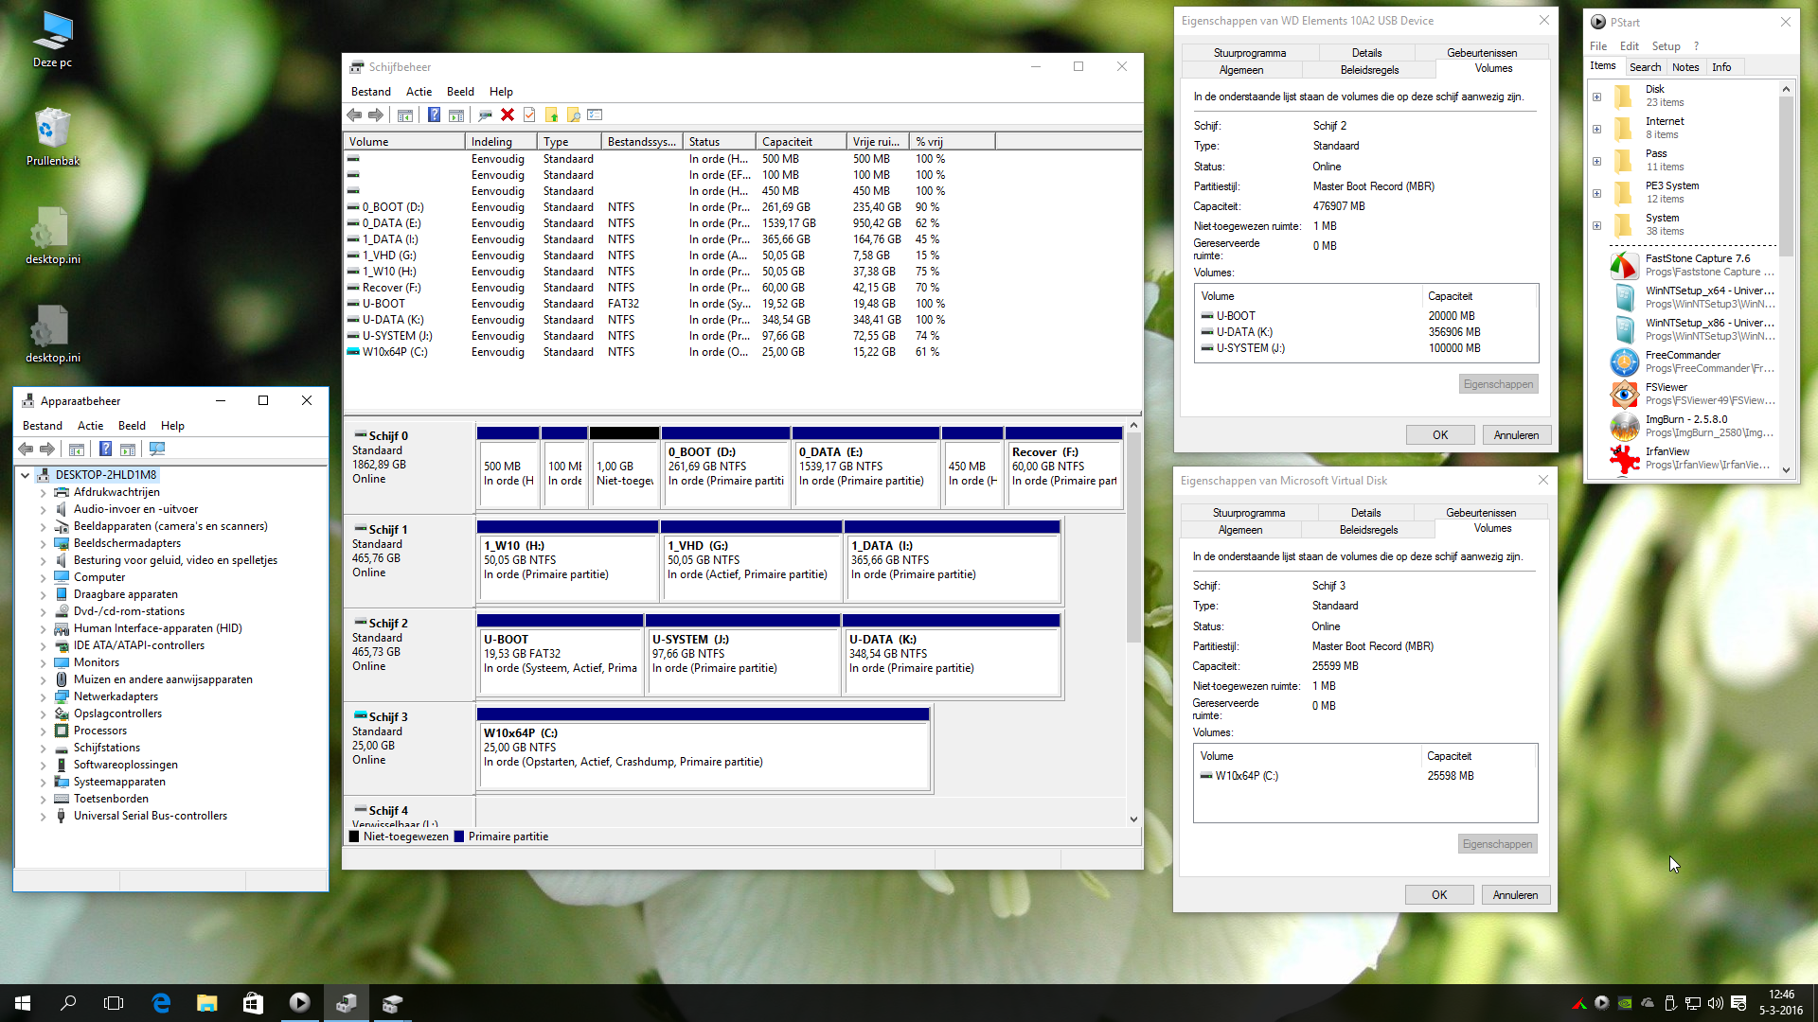Open Stuurprogramma tab in WD Elements properties
This screenshot has height=1022, width=1818.
tap(1250, 53)
